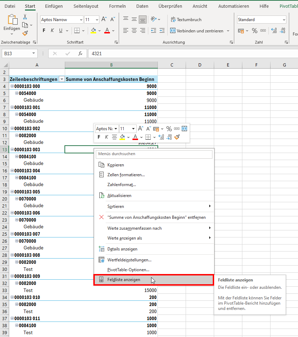The width and height of the screenshot is (298, 337).
Task: Center text horizontally in the ribbon
Action: [x=134, y=31]
